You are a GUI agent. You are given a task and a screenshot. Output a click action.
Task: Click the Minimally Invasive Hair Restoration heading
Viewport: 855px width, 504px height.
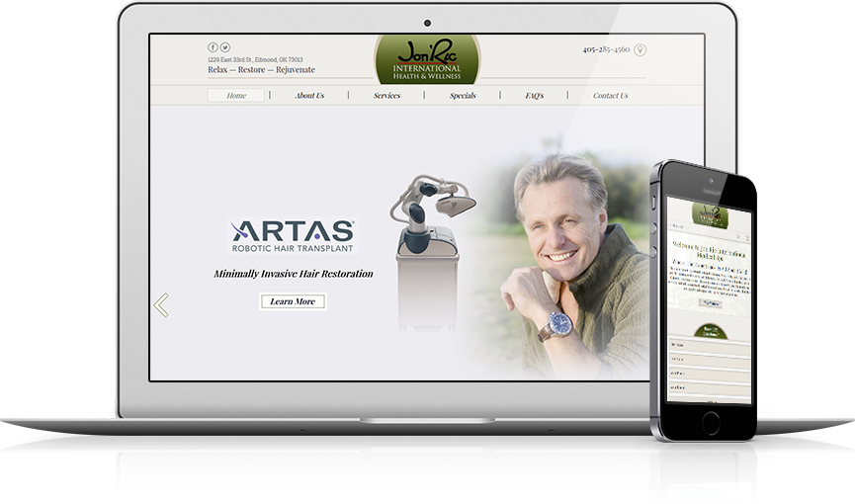[x=294, y=274]
